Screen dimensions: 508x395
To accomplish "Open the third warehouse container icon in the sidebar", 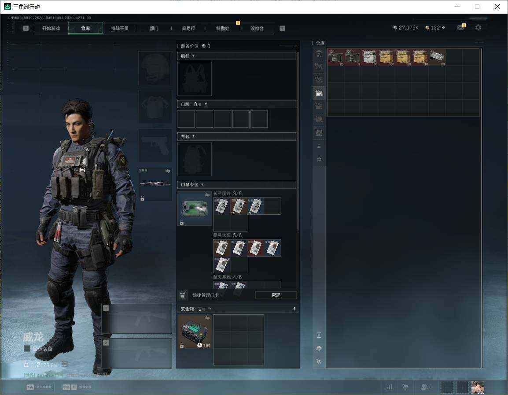I will [319, 79].
